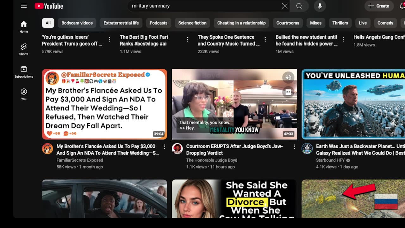This screenshot has height=228, width=405.
Task: Open Starbound HFY channel name link
Action: tap(330, 160)
